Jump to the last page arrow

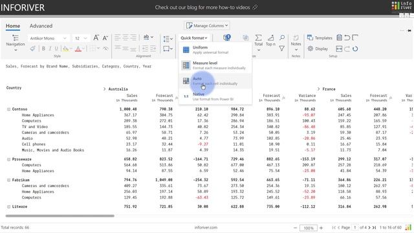[374, 227]
